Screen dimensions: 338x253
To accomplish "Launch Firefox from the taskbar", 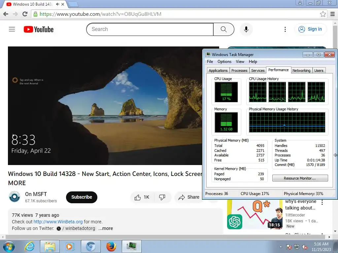I will pos(111,246).
